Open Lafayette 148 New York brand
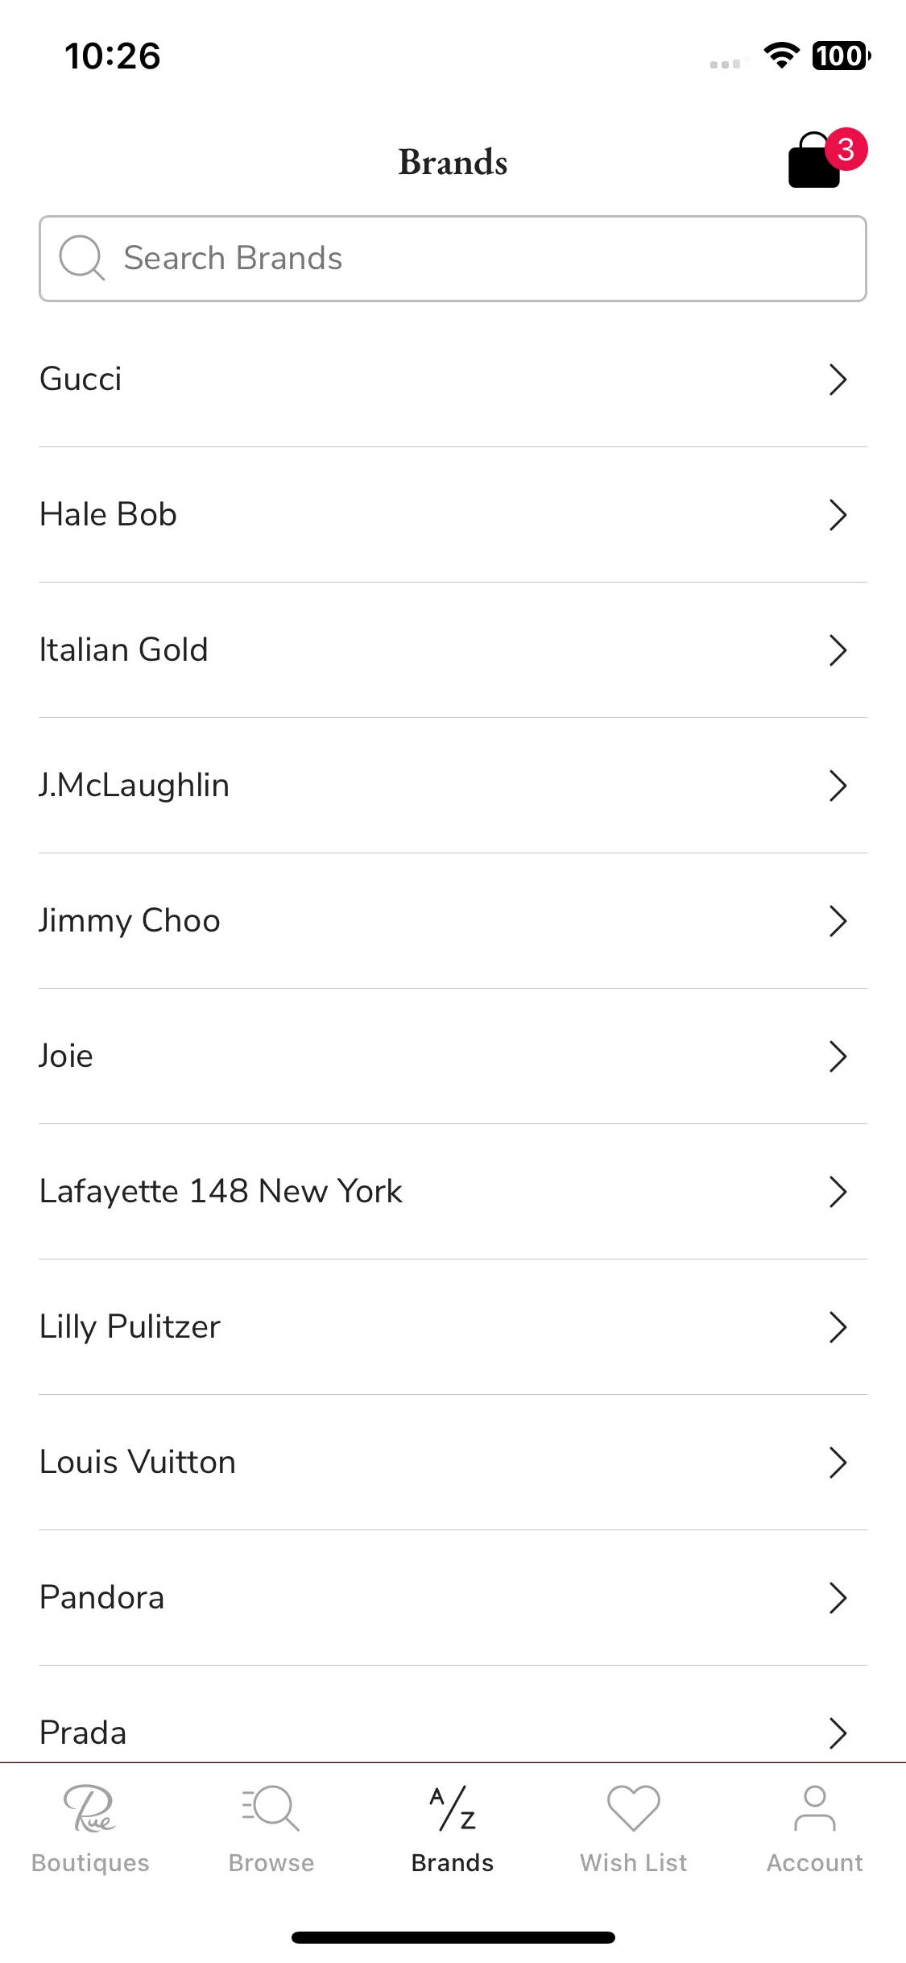The width and height of the screenshot is (906, 1963). (x=453, y=1192)
